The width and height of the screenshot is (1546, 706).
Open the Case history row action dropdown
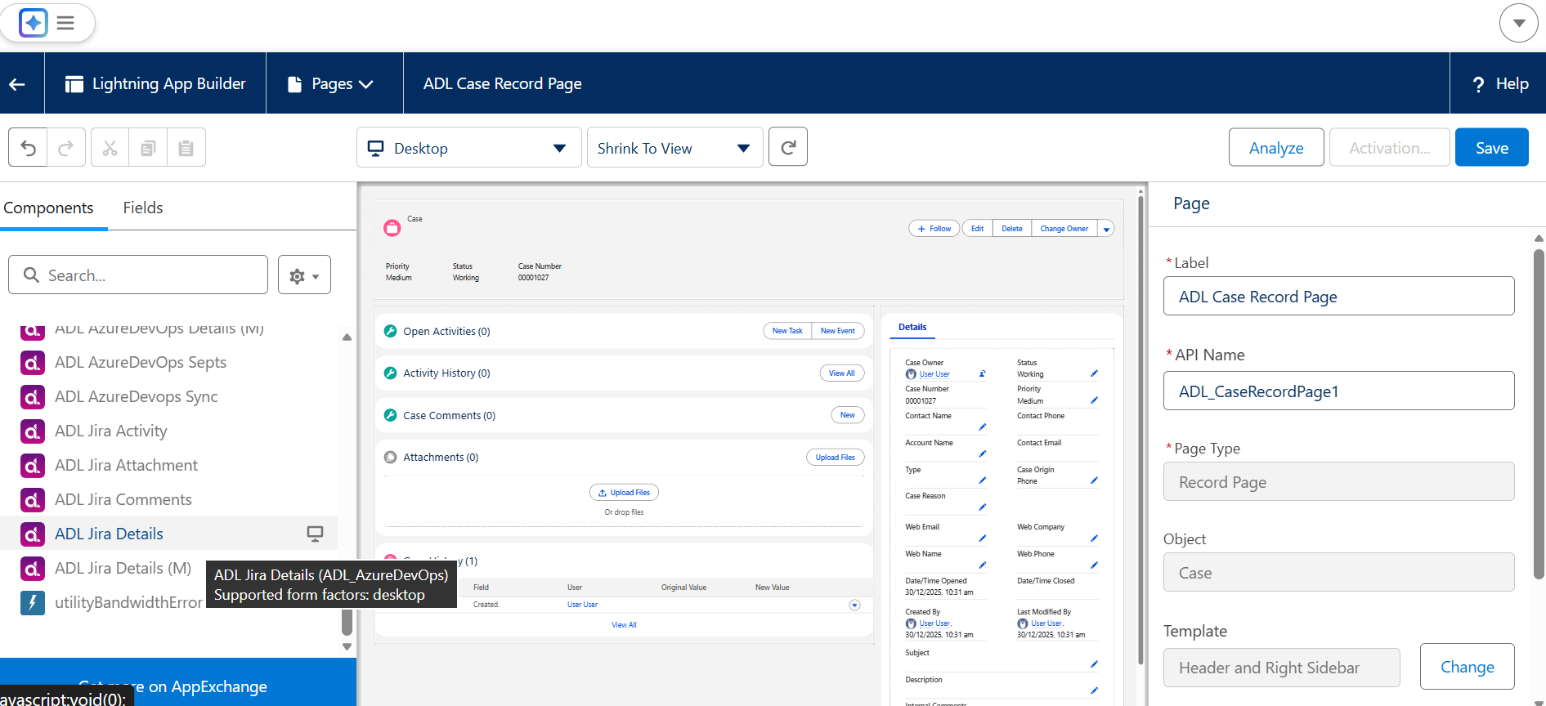point(854,605)
